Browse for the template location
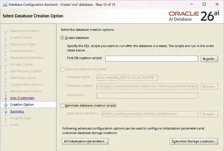This screenshot has width=224, height=151. [x=209, y=86]
